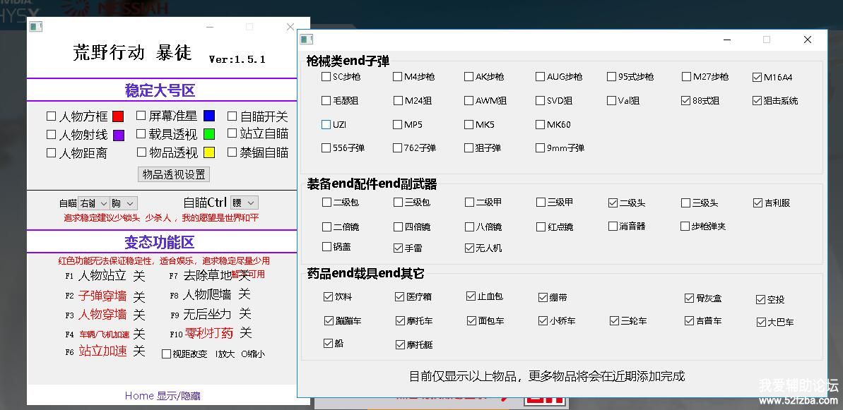Screen dimensions: 843x410
Task: Check the 物品透视 checkbox
Action: [141, 152]
